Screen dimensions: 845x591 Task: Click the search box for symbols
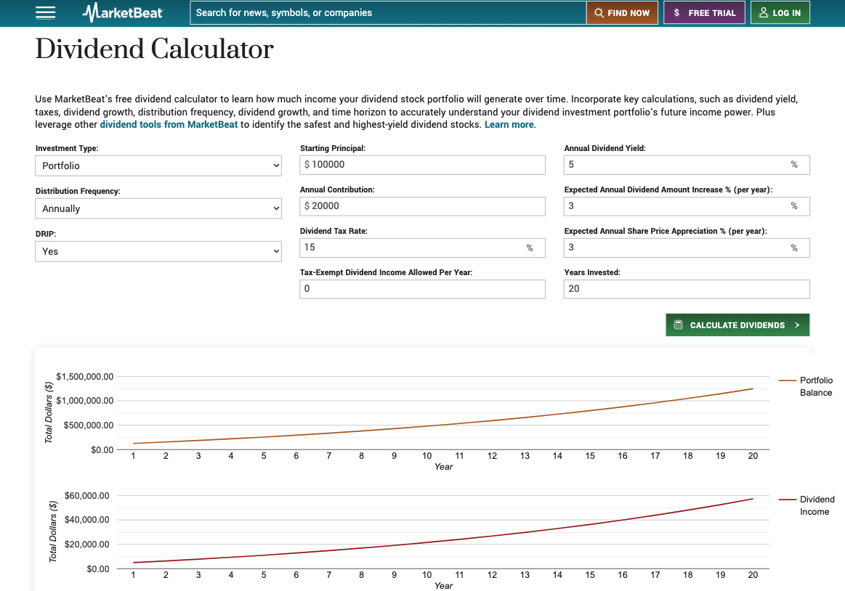click(388, 13)
